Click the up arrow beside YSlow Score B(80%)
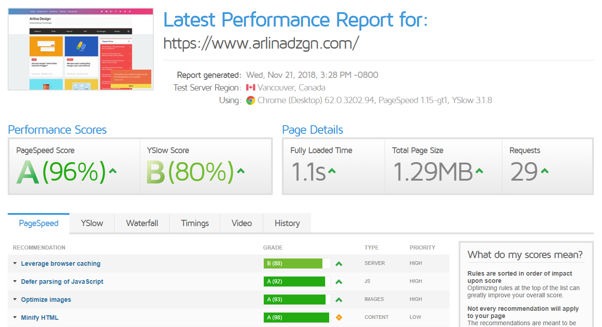 (241, 171)
